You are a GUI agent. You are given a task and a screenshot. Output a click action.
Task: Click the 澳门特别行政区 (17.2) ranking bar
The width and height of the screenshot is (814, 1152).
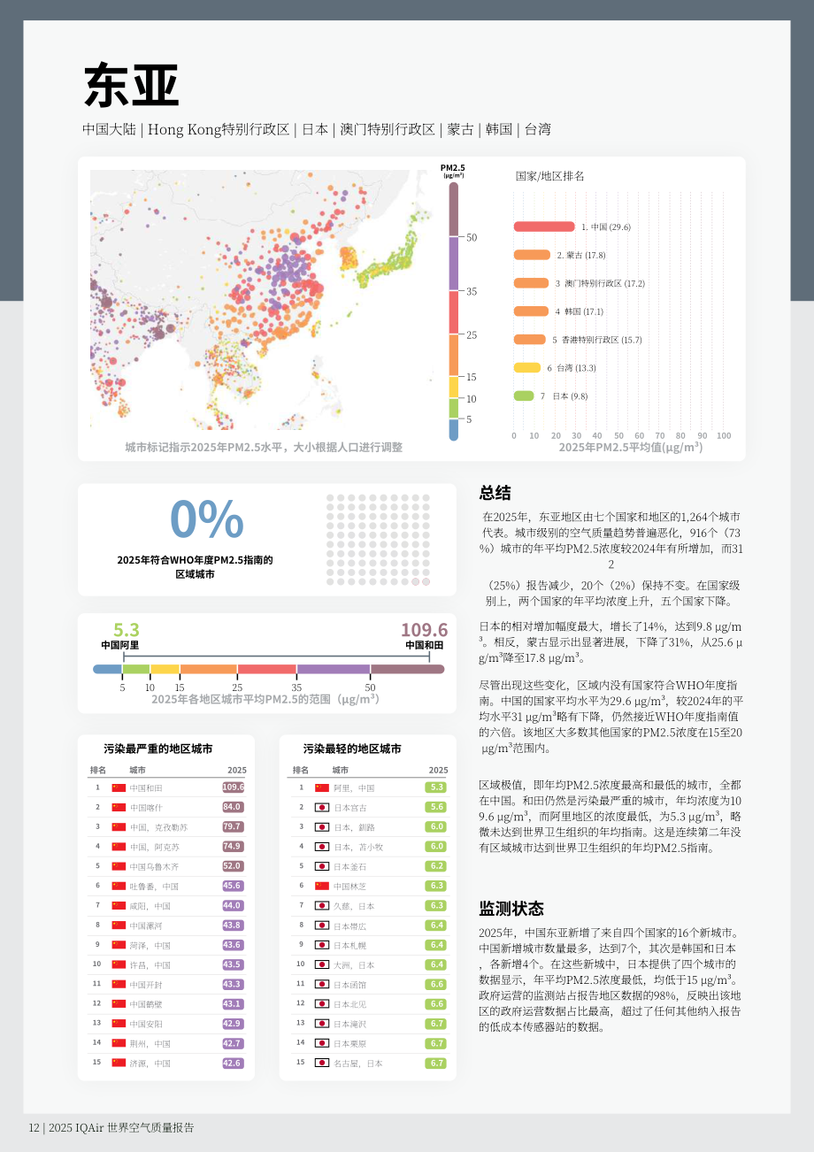click(532, 283)
